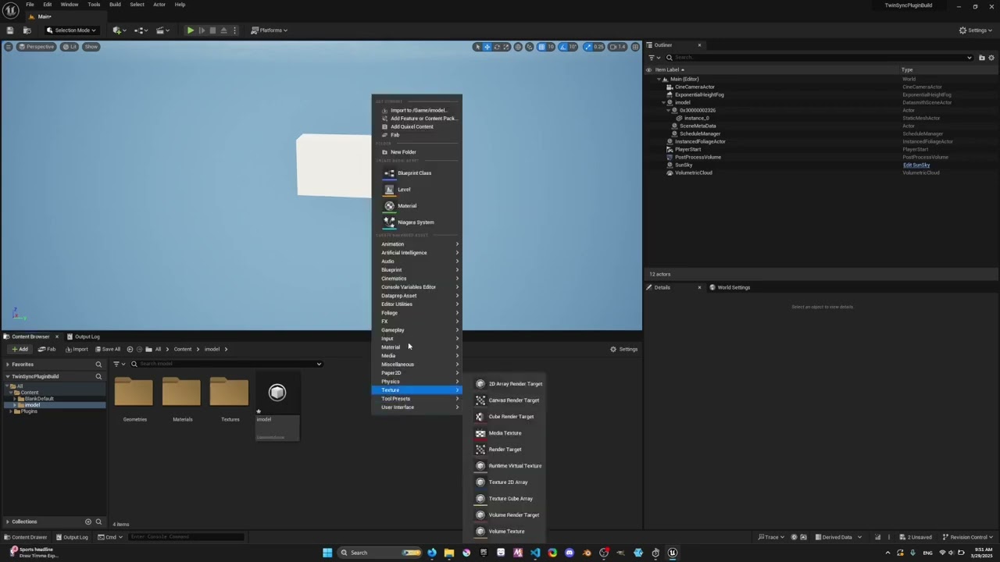This screenshot has width=1000, height=562.
Task: Toggle world/local coordinate system icon
Action: 519,47
